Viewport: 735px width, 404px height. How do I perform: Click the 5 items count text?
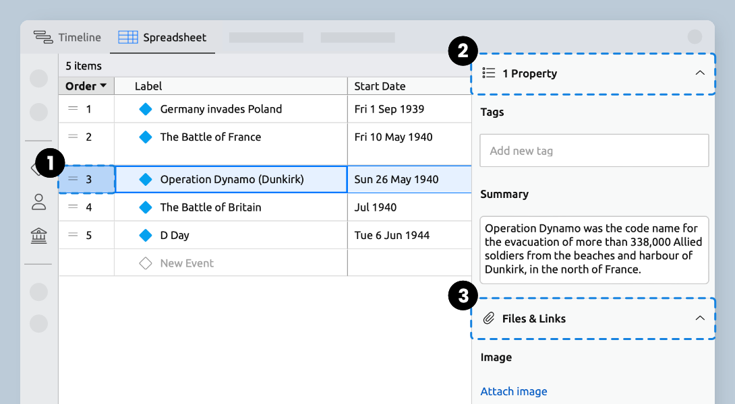point(84,66)
